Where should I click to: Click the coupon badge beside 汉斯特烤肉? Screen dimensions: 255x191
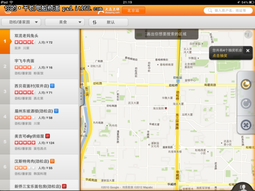(x=52, y=161)
